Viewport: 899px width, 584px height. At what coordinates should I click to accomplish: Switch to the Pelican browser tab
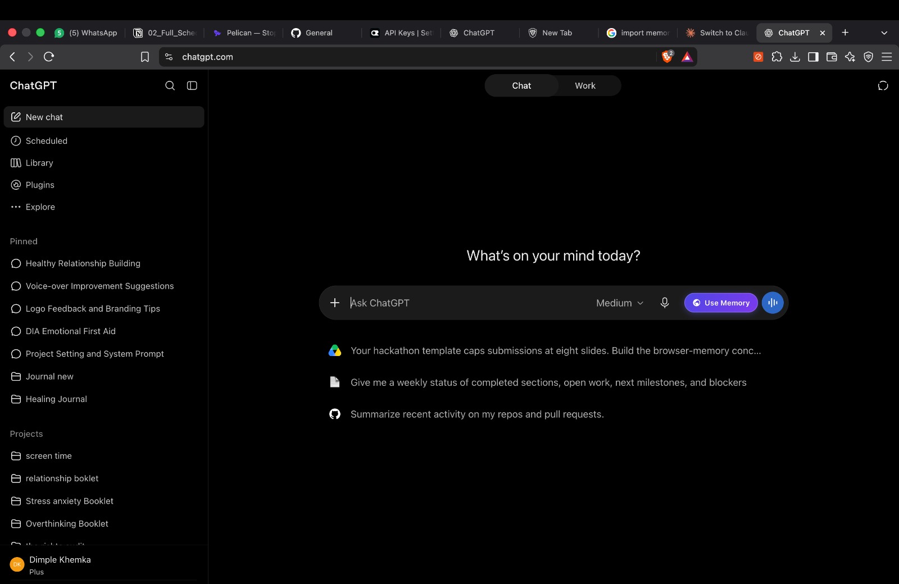(x=244, y=33)
